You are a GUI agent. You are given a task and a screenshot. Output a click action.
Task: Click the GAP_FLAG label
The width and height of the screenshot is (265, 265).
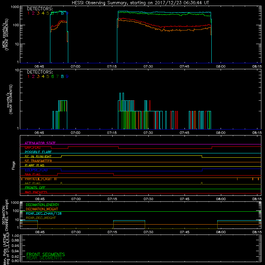point(32,147)
